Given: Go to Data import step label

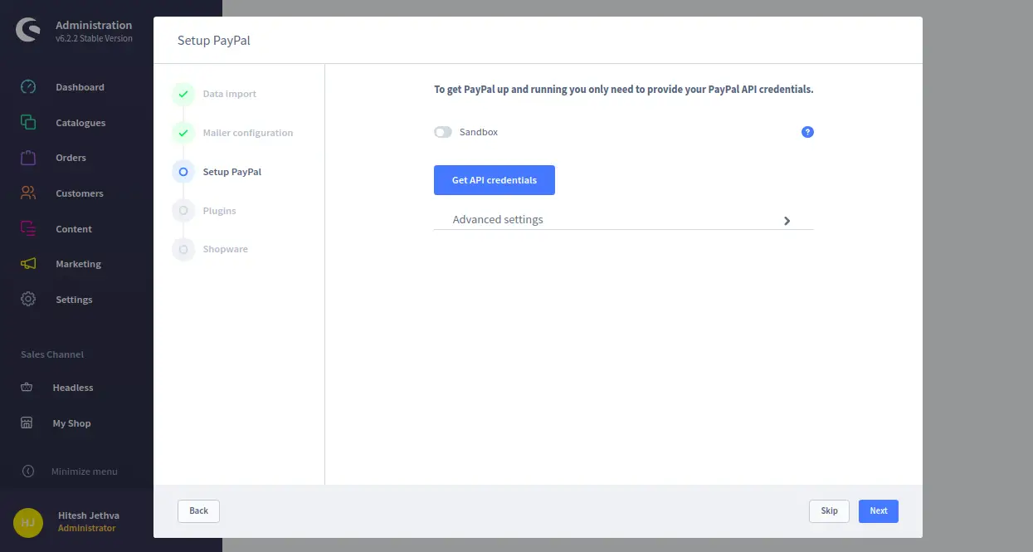Looking at the screenshot, I should pos(230,94).
